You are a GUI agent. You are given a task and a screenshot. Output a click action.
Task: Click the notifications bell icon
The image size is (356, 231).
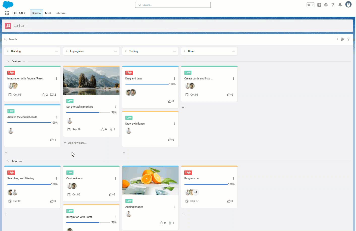click(340, 5)
